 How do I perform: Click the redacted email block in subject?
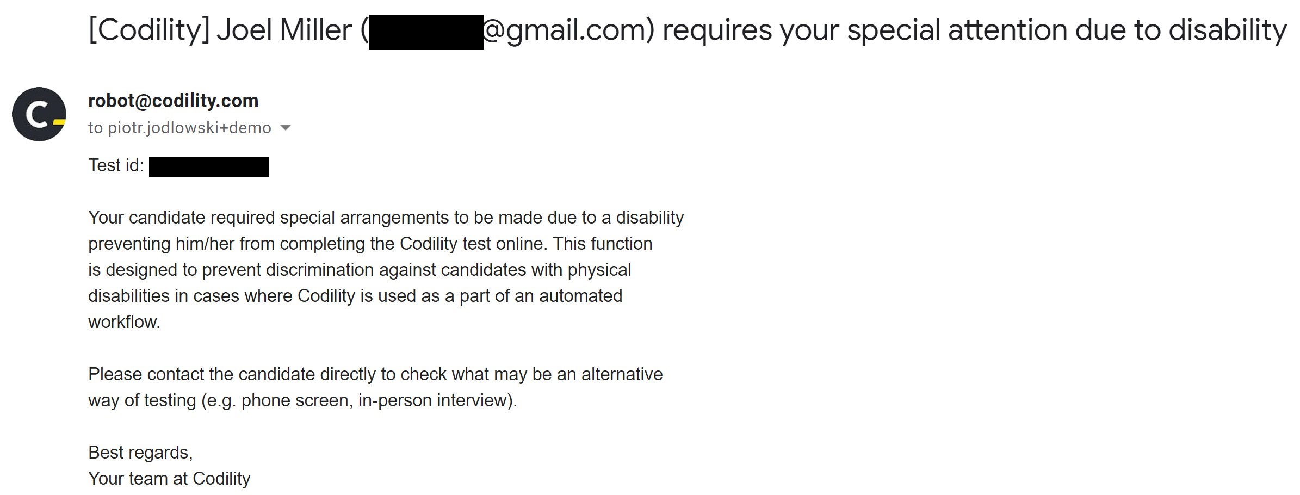426,33
